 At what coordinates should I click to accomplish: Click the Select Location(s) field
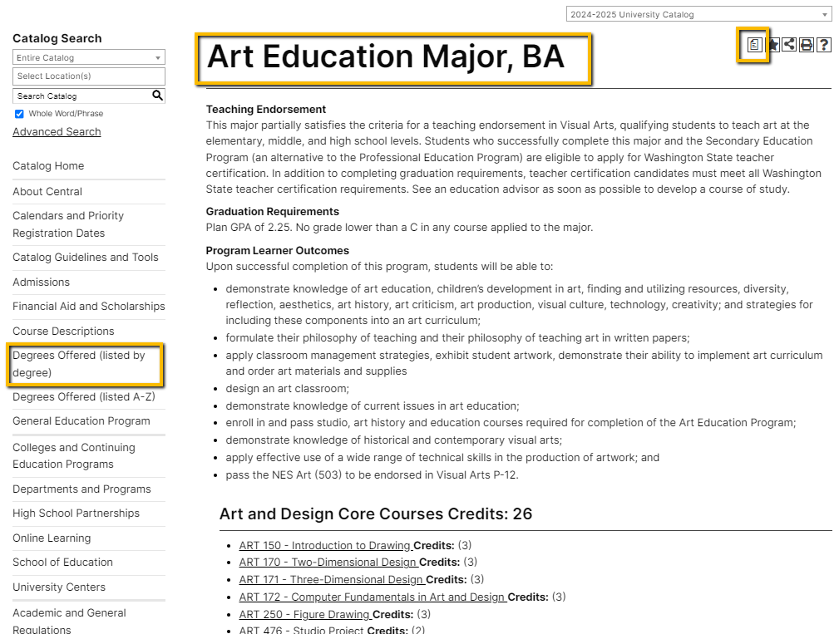coord(88,76)
